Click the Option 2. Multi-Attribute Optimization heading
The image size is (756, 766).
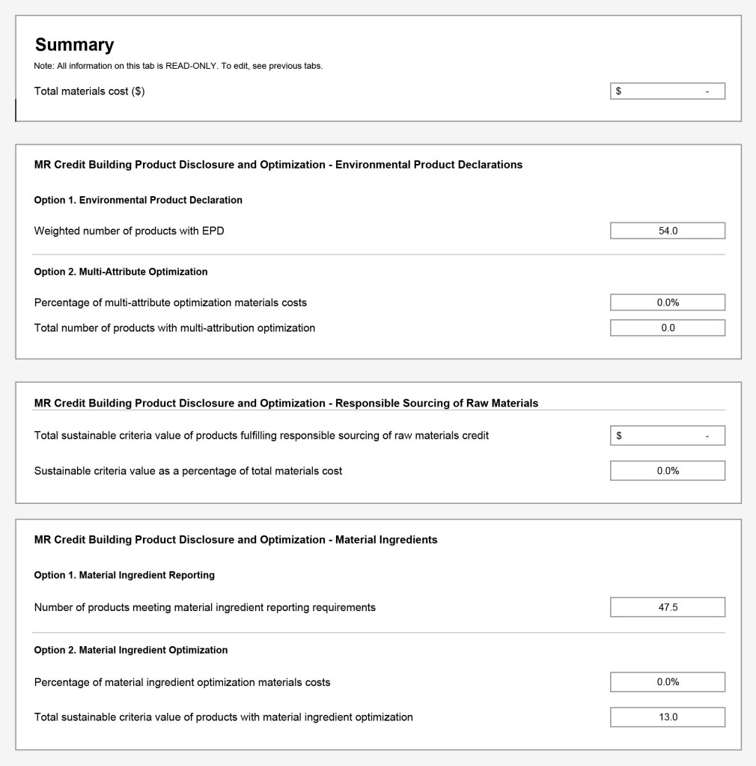(121, 272)
